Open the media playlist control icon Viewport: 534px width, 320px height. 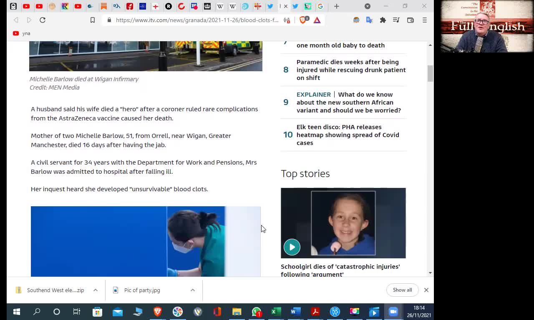pyautogui.click(x=396, y=20)
